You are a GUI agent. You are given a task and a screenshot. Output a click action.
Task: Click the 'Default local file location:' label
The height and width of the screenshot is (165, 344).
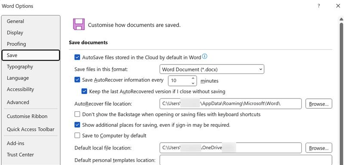tap(103, 148)
